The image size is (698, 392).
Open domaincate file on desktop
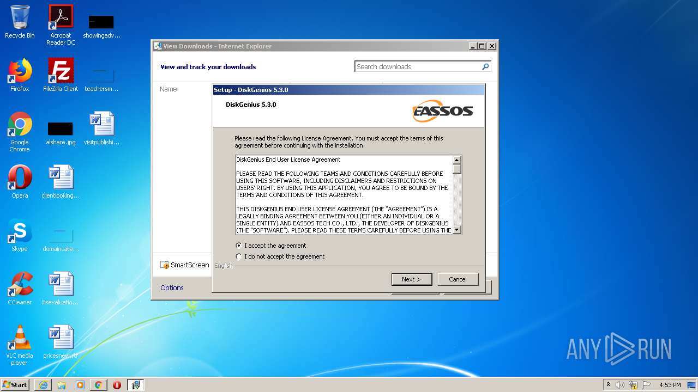pos(61,238)
